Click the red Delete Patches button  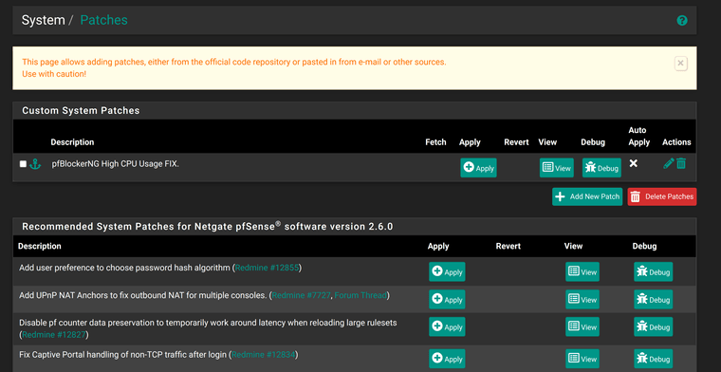pos(661,196)
